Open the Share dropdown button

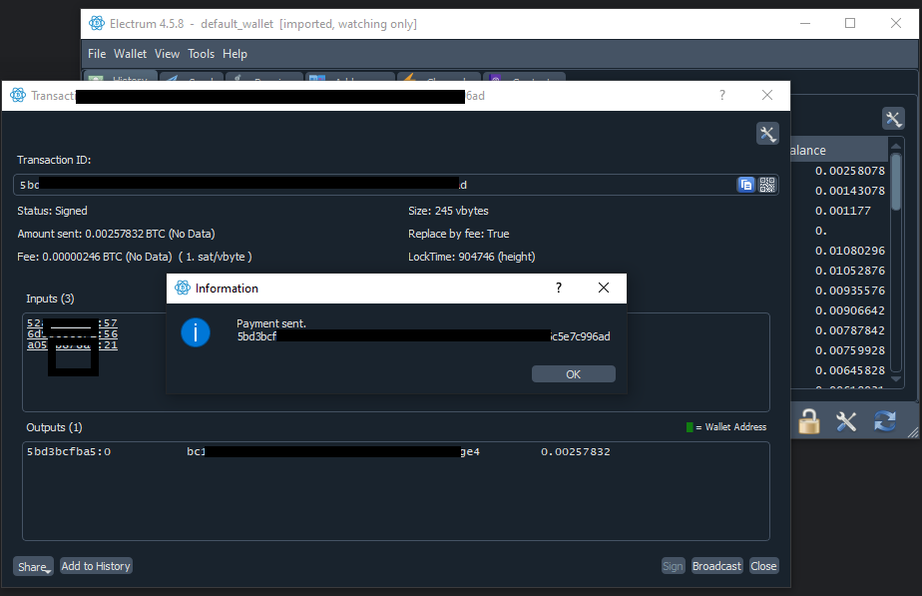34,567
